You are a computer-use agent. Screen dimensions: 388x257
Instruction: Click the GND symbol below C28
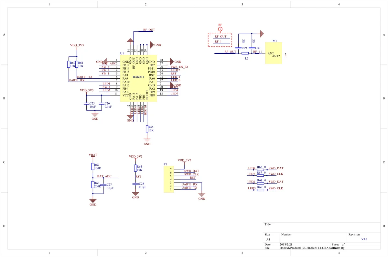[135, 195]
